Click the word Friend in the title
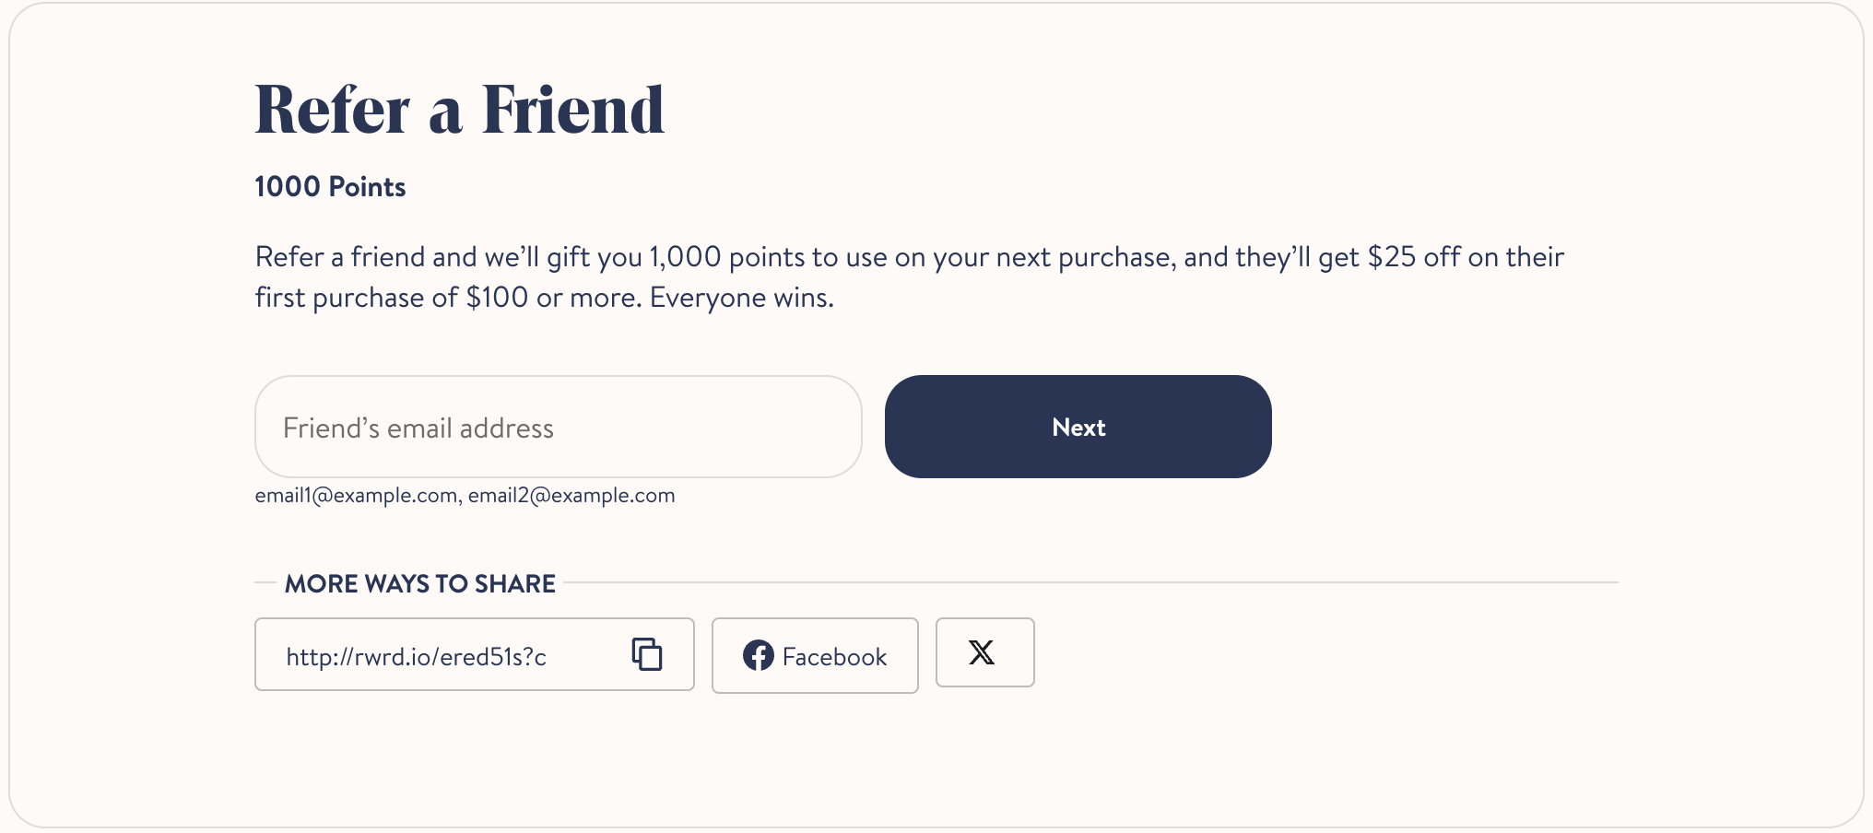Screen dimensions: 1873x833 point(572,110)
